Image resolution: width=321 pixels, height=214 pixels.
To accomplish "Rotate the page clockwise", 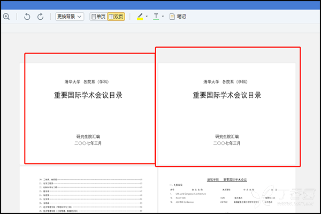I will tap(40, 17).
